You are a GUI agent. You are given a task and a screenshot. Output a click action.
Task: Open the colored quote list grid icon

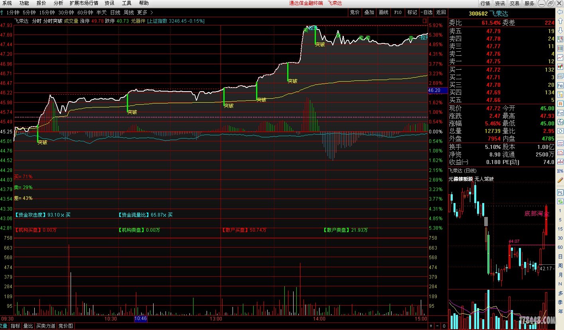[x=560, y=49]
